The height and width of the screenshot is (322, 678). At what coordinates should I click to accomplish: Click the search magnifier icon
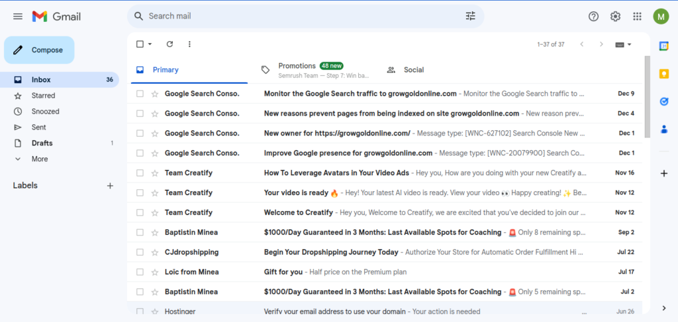138,17
